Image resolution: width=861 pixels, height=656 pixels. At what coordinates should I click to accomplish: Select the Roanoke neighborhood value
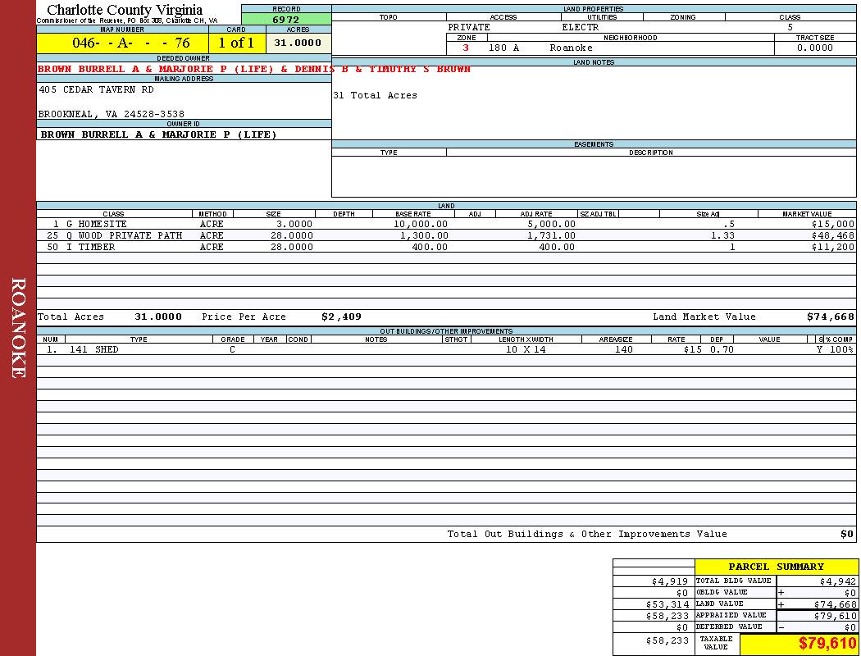click(571, 48)
